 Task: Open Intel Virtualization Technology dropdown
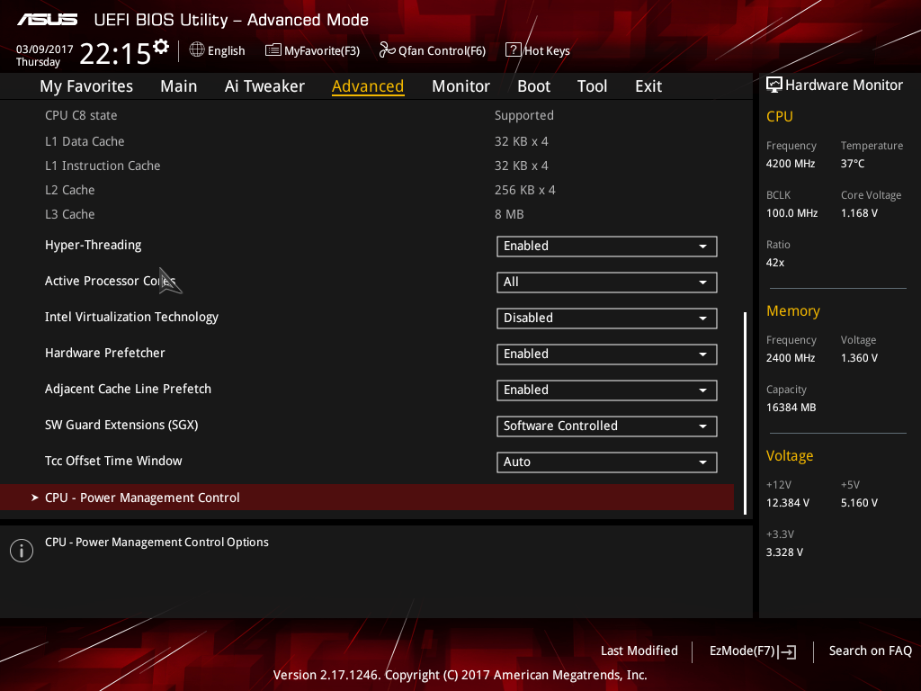(607, 318)
